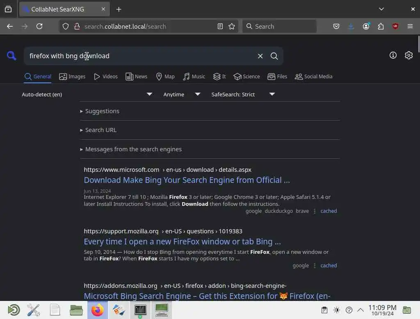
Task: Open the Extensions puzzle icon
Action: click(381, 26)
